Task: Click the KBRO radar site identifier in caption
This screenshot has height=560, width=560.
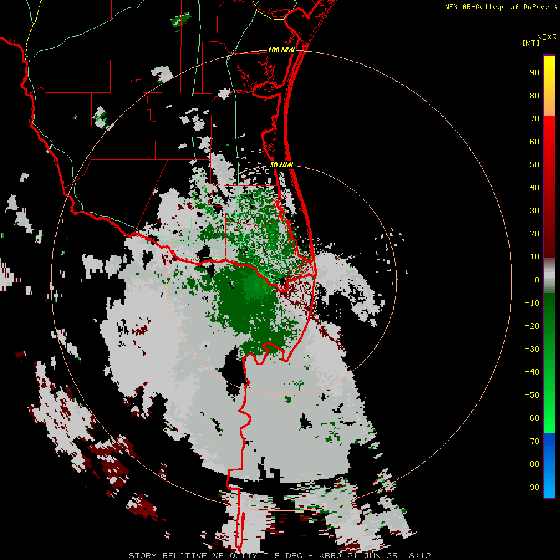Action: coord(330,556)
